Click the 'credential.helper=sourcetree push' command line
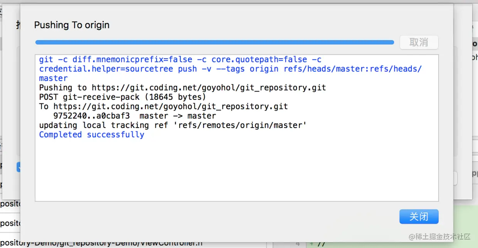This screenshot has width=478, height=248. coord(231,69)
